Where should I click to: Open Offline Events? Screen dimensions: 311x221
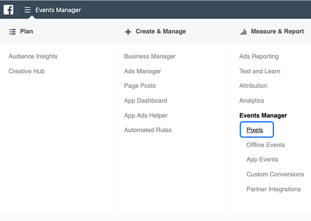(x=265, y=145)
